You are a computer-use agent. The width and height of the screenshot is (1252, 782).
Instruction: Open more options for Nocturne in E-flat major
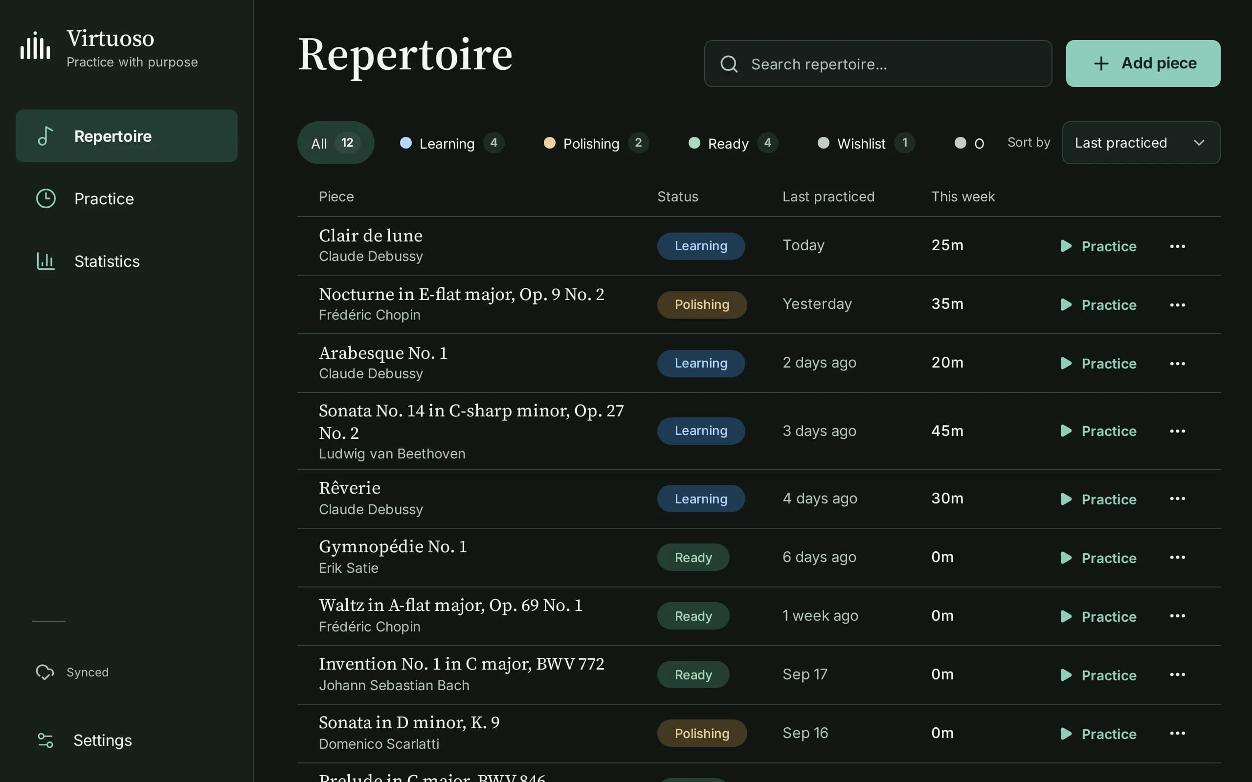tap(1178, 304)
